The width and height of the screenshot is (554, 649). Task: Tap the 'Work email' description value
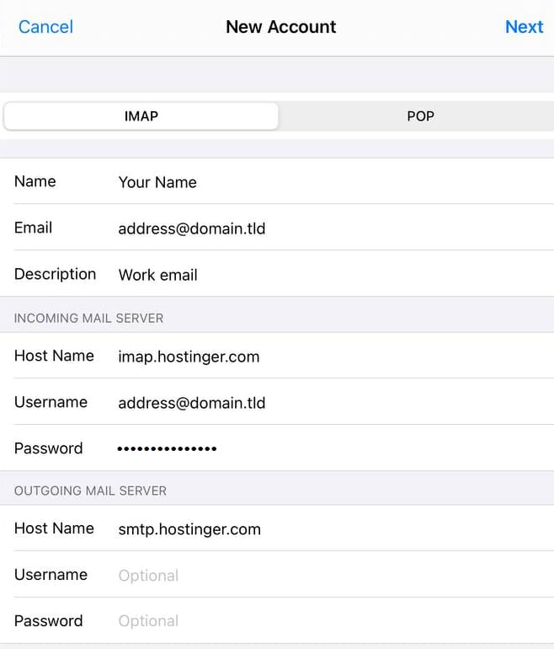[x=158, y=275]
